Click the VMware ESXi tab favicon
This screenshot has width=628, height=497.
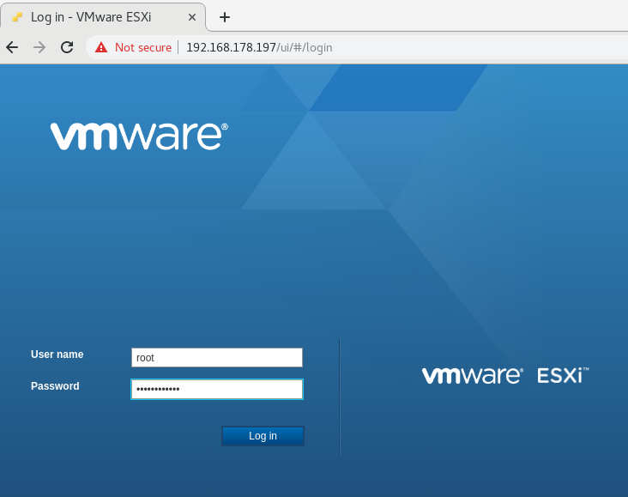click(x=17, y=17)
